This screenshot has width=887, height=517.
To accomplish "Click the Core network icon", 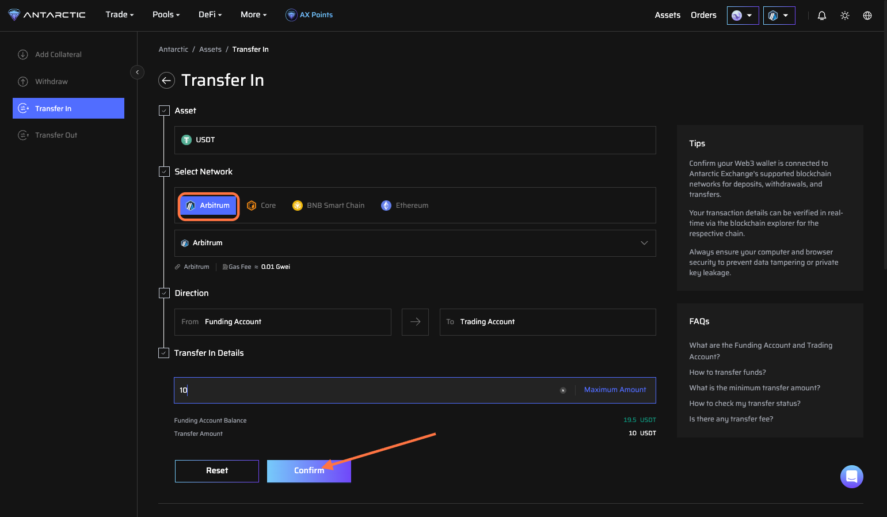I will coord(252,206).
